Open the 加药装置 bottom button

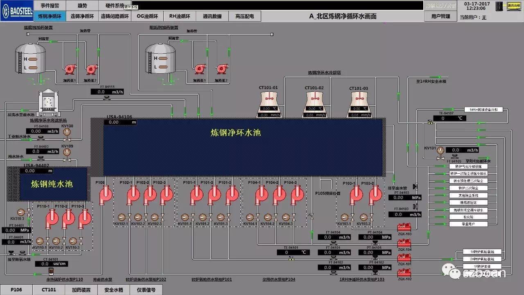[x=81, y=290]
